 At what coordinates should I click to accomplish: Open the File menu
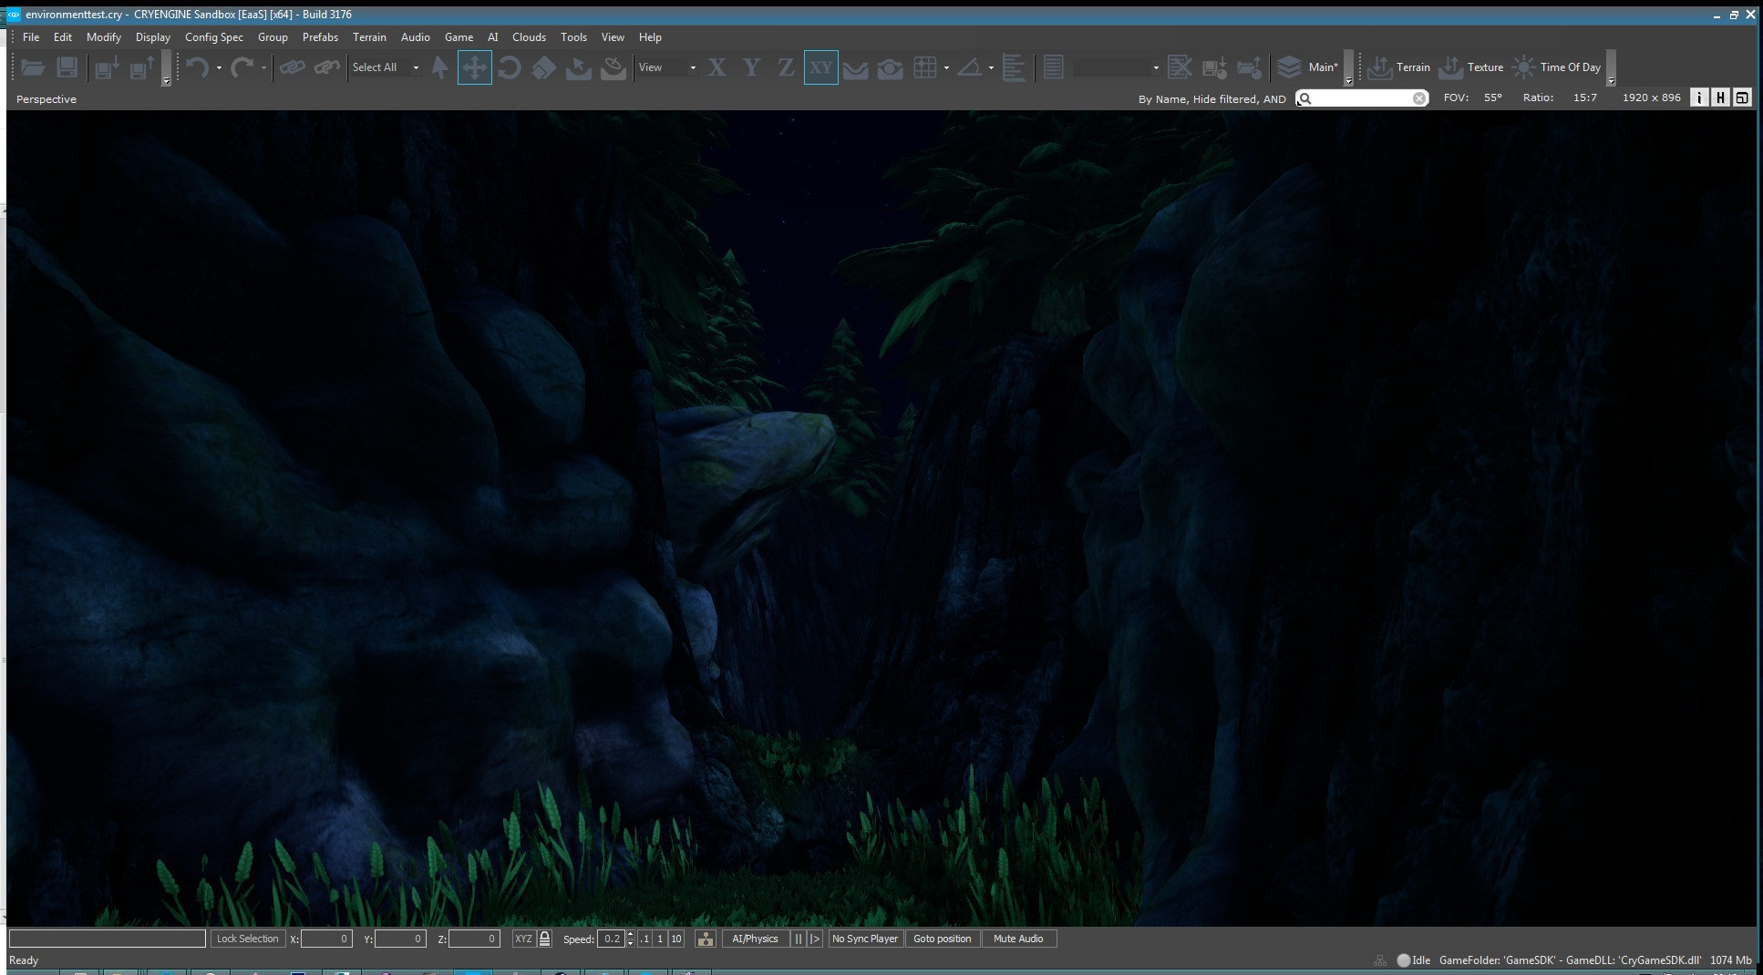coord(31,37)
